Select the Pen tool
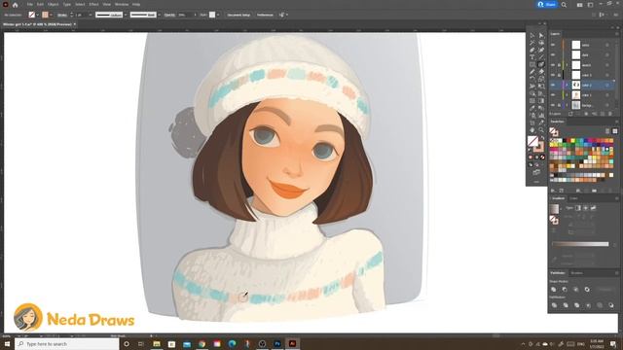Screen dimensions: 623x350 (532, 50)
